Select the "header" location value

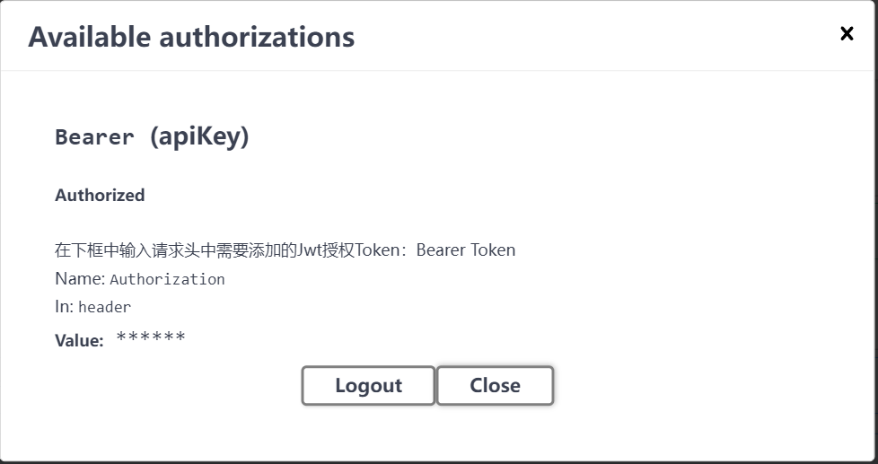pyautogui.click(x=104, y=307)
